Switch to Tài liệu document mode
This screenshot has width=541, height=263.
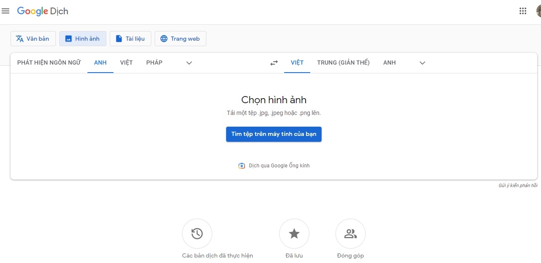point(130,39)
